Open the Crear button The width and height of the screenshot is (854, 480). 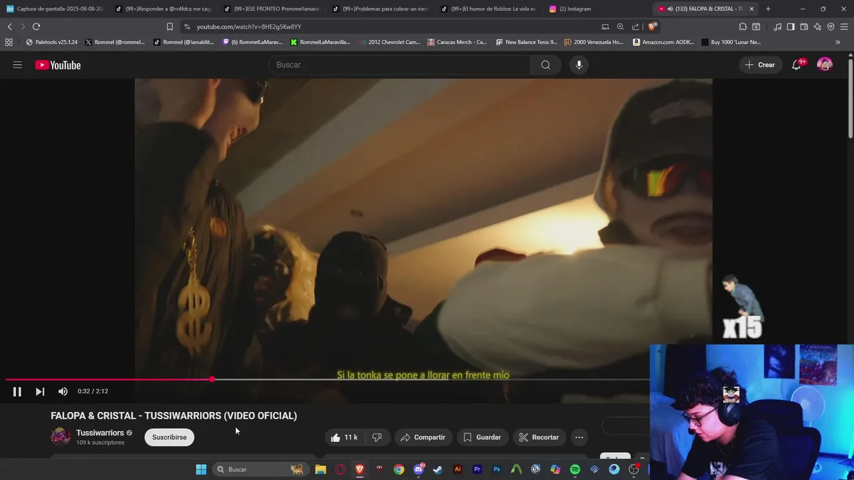760,65
